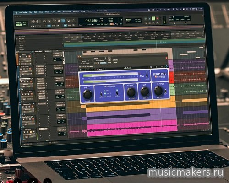Click the Sends A-E column header
Screen dimensions: 229x183
point(48,51)
